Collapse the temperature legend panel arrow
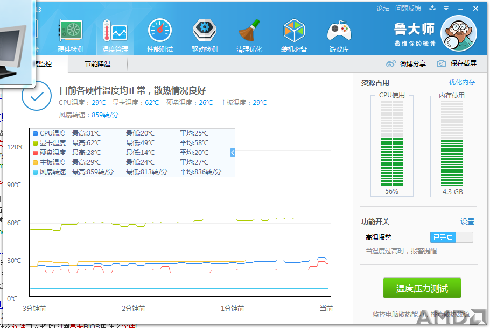Viewport: 490px width, 328px height. coord(232,153)
